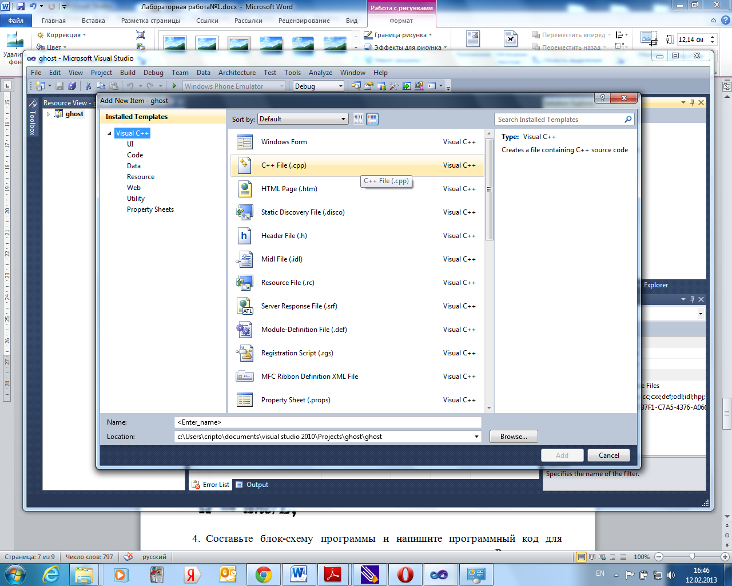Click the zoom out minus button in Word

658,557
